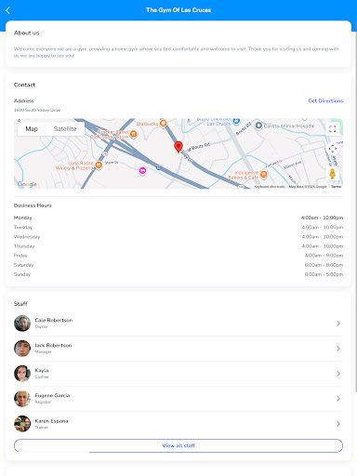
Task: Click Karen Espana's profile photo
Action: [22, 424]
